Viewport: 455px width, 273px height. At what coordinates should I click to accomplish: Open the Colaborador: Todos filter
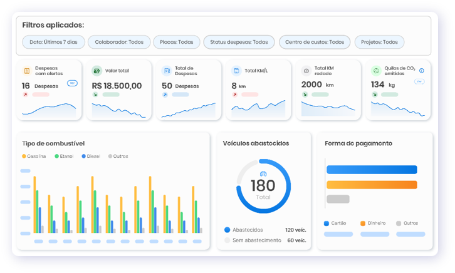click(118, 43)
